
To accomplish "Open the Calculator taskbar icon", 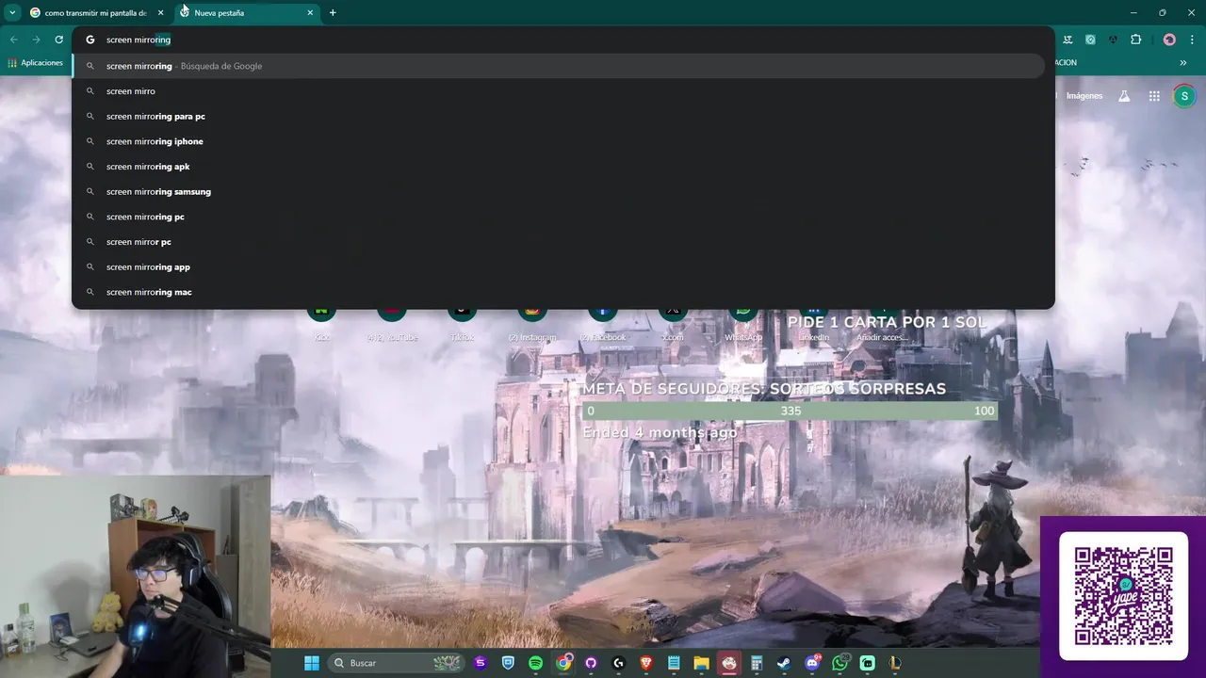I will point(757,663).
